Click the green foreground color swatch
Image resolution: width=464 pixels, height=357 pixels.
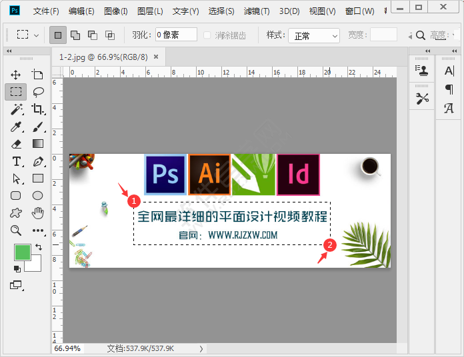point(23,252)
